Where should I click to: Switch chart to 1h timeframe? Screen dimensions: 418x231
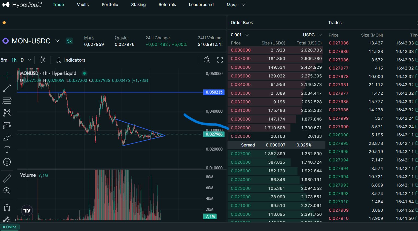coord(14,60)
